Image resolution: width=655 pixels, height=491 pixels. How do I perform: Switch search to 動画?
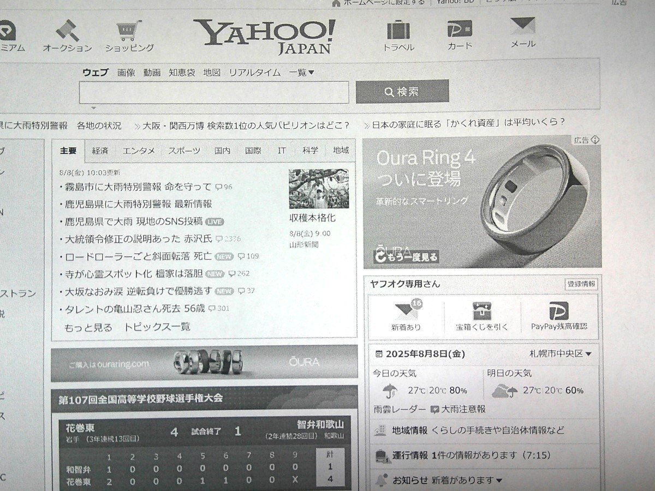click(x=152, y=72)
